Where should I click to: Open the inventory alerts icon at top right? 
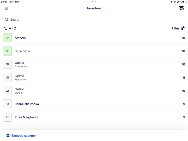pos(181,8)
